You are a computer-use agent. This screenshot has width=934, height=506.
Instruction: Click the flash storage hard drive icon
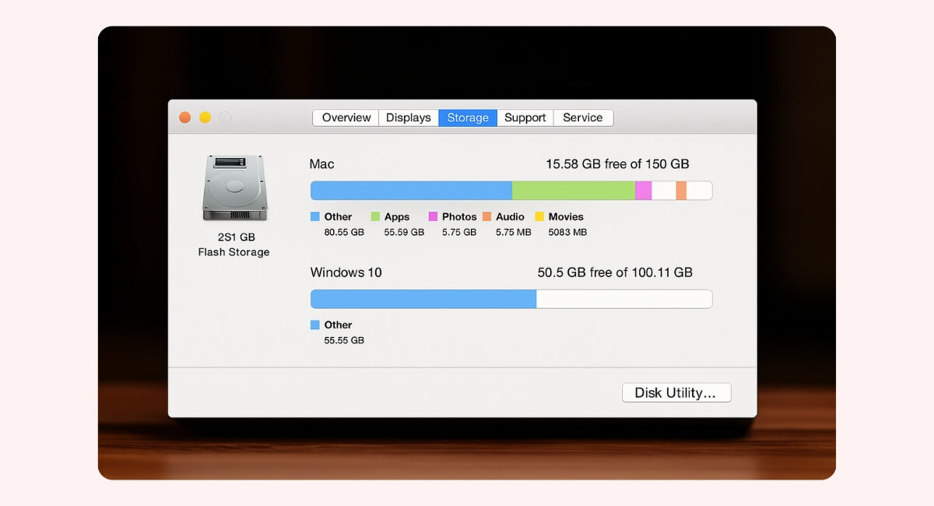click(234, 187)
